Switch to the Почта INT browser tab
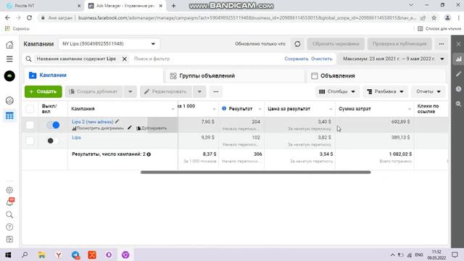Screen dimensions: 464x261 tap(43, 6)
